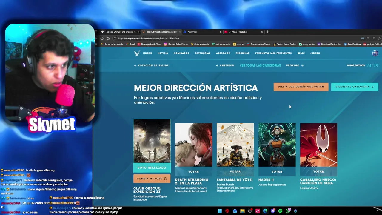Open OBS Studio in taskbar

[250, 211]
